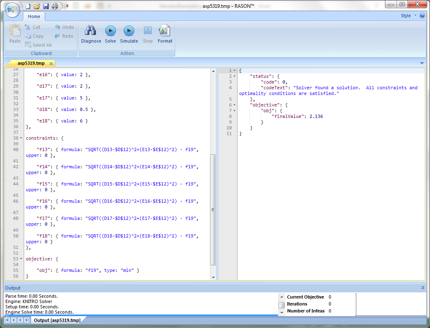
Task: Open the Style dropdown
Action: [408, 16]
